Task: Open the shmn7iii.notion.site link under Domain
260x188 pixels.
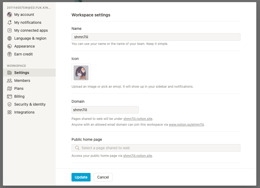Action: [138, 119]
